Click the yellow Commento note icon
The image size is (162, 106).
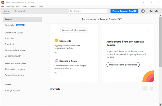[x=56, y=41]
